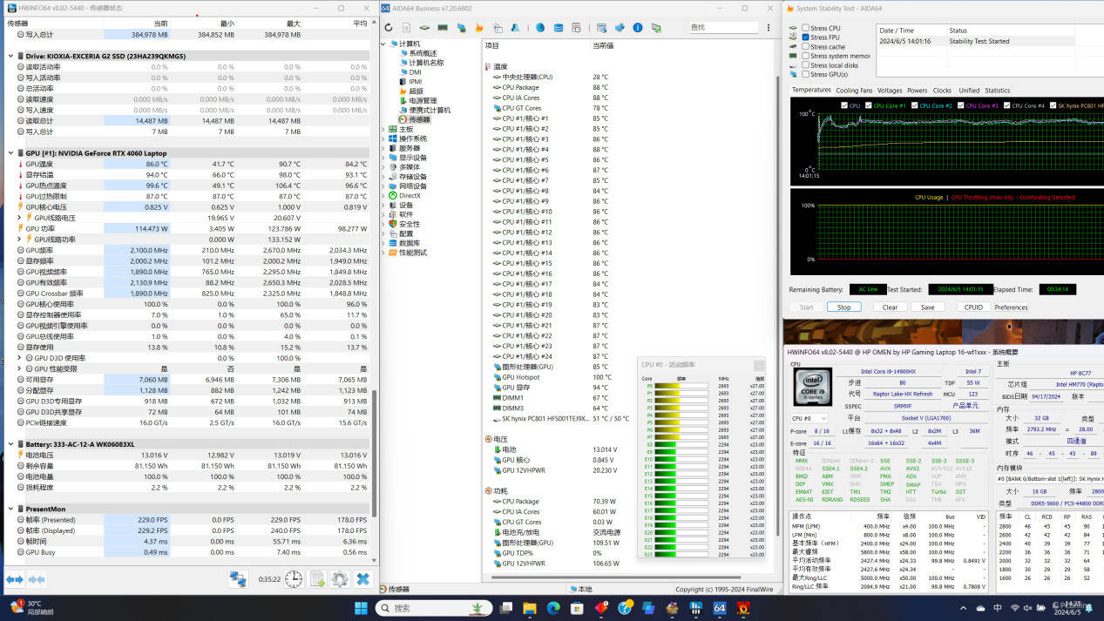Viewport: 1104px width, 621px height.
Task: Toggle the CPU Core #2 graph checkbox
Action: point(913,105)
